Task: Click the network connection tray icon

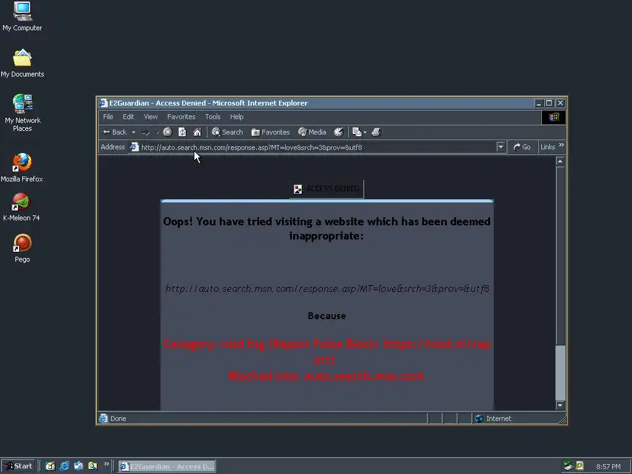Action: coord(568,466)
